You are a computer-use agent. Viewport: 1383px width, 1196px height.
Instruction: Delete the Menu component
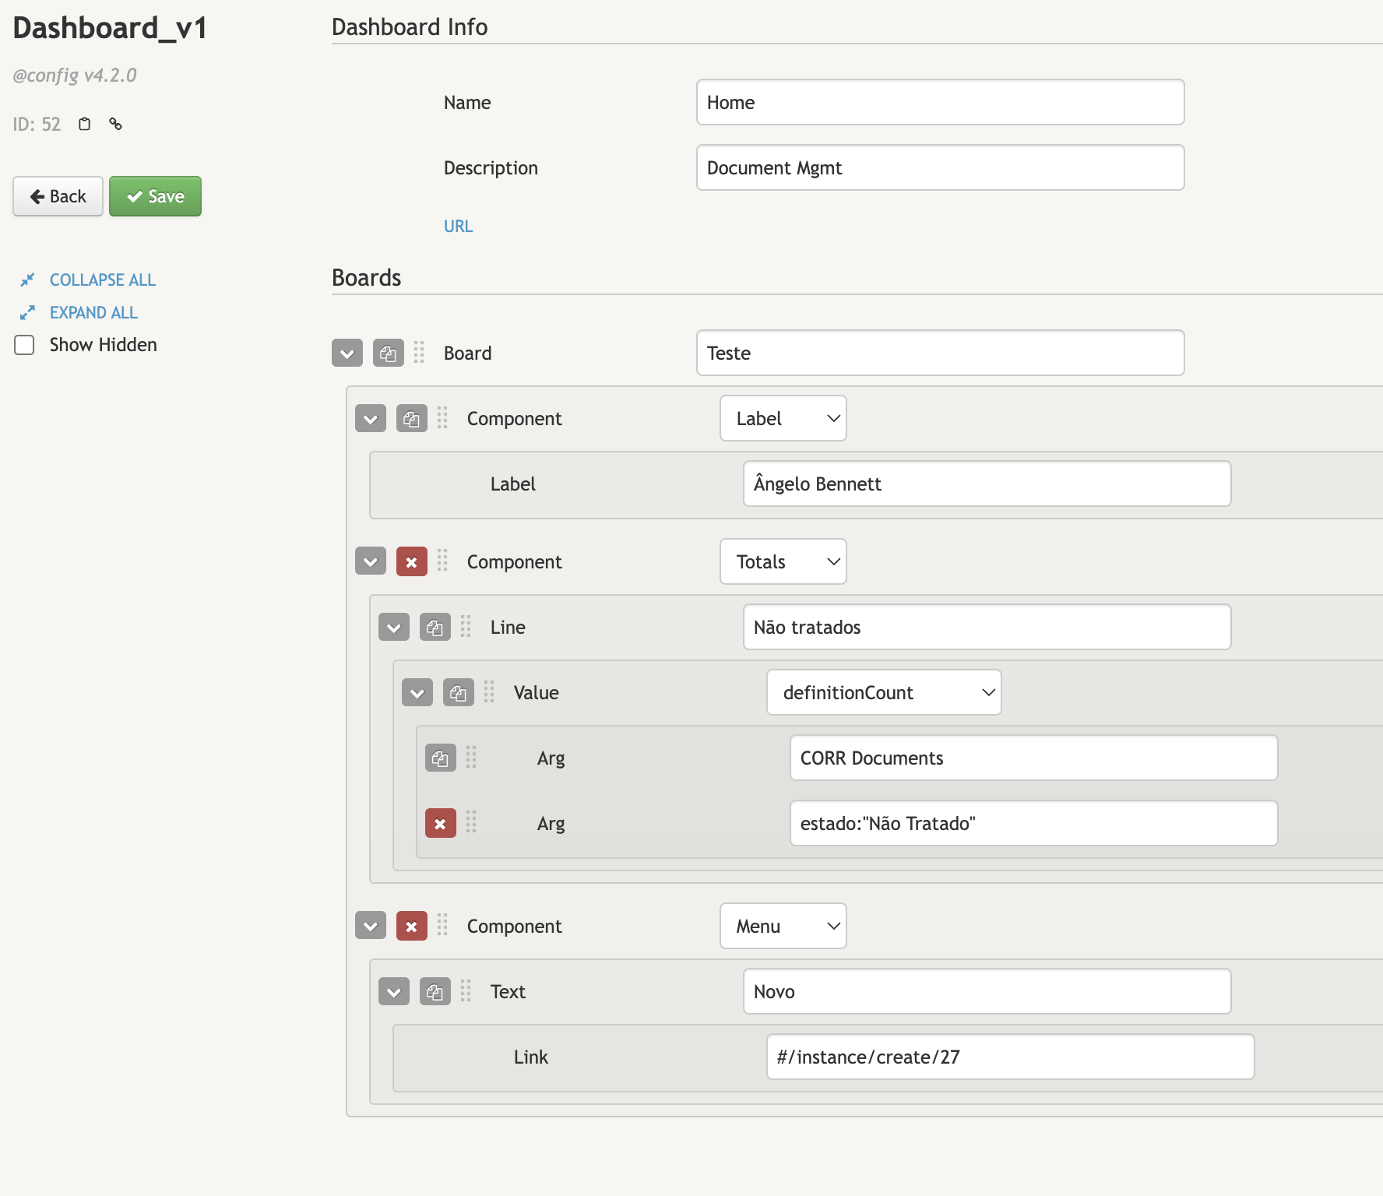click(x=411, y=927)
